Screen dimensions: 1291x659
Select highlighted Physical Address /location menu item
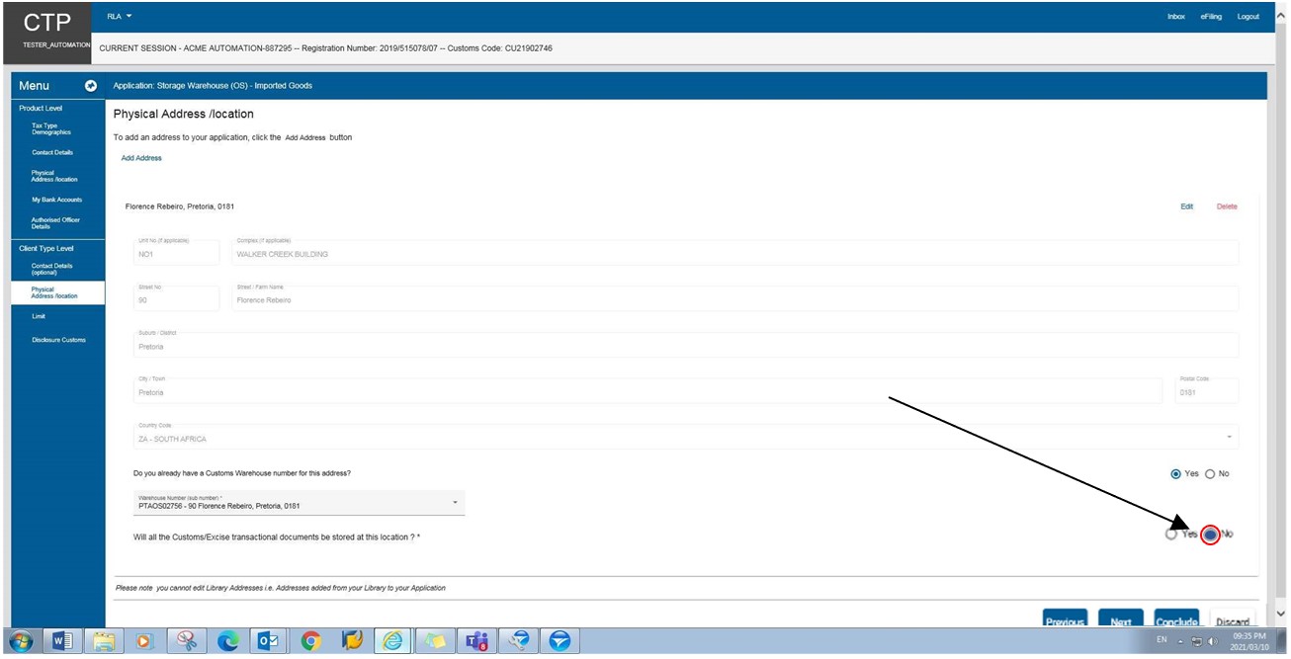pos(59,292)
